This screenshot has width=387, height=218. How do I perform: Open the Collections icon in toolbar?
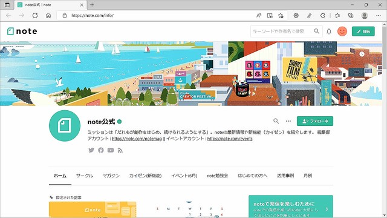351,15
